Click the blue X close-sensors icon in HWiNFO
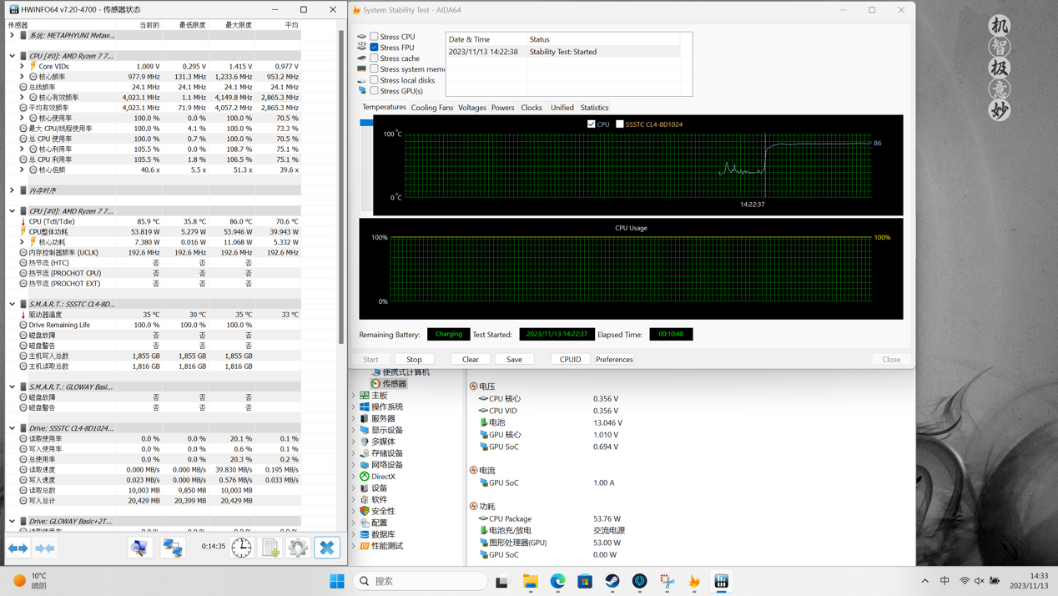This screenshot has height=596, width=1058. click(327, 548)
